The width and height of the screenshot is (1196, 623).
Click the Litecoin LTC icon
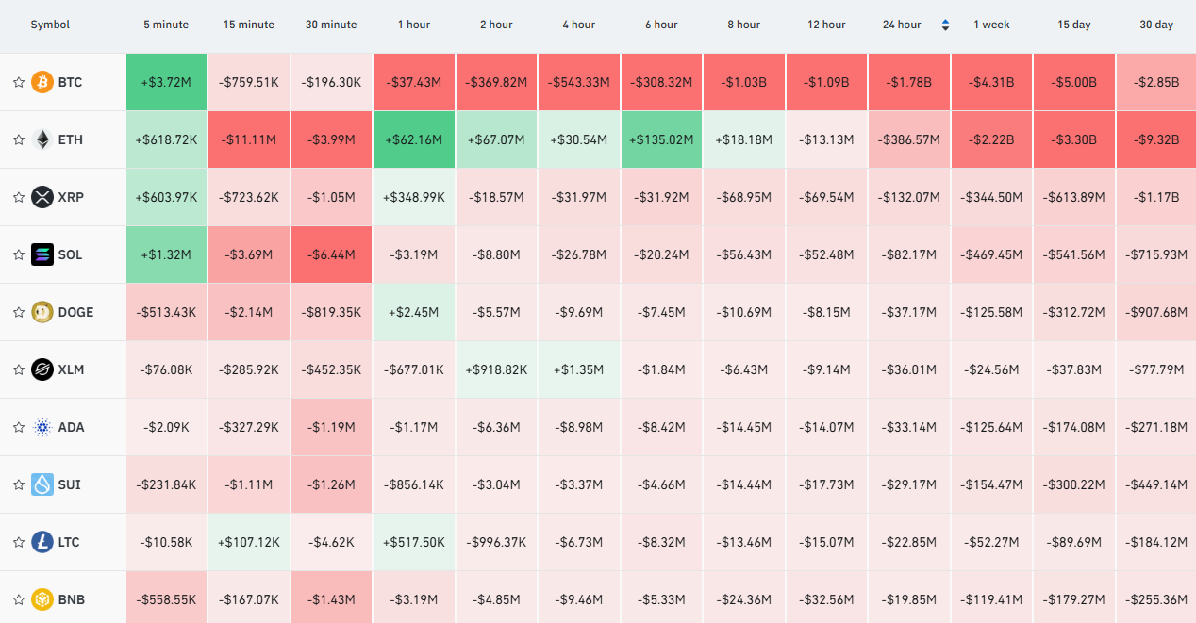coord(42,542)
